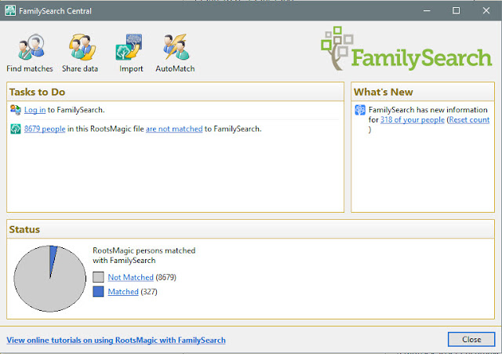502x354 pixels.
Task: Click the blue Matched legend swatch
Action: click(x=98, y=291)
